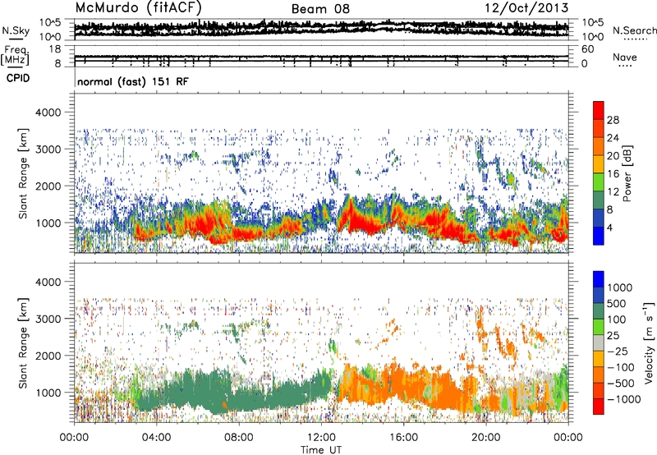Click the 'Velocity [m s-1]' colorbar label
The image size is (657, 455).
pyautogui.click(x=649, y=342)
